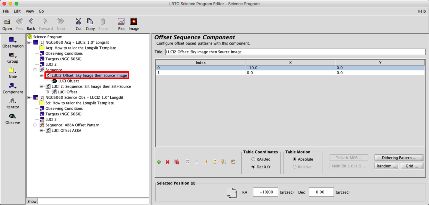
Task: Click the RA arcsec input field
Action: 265,192
